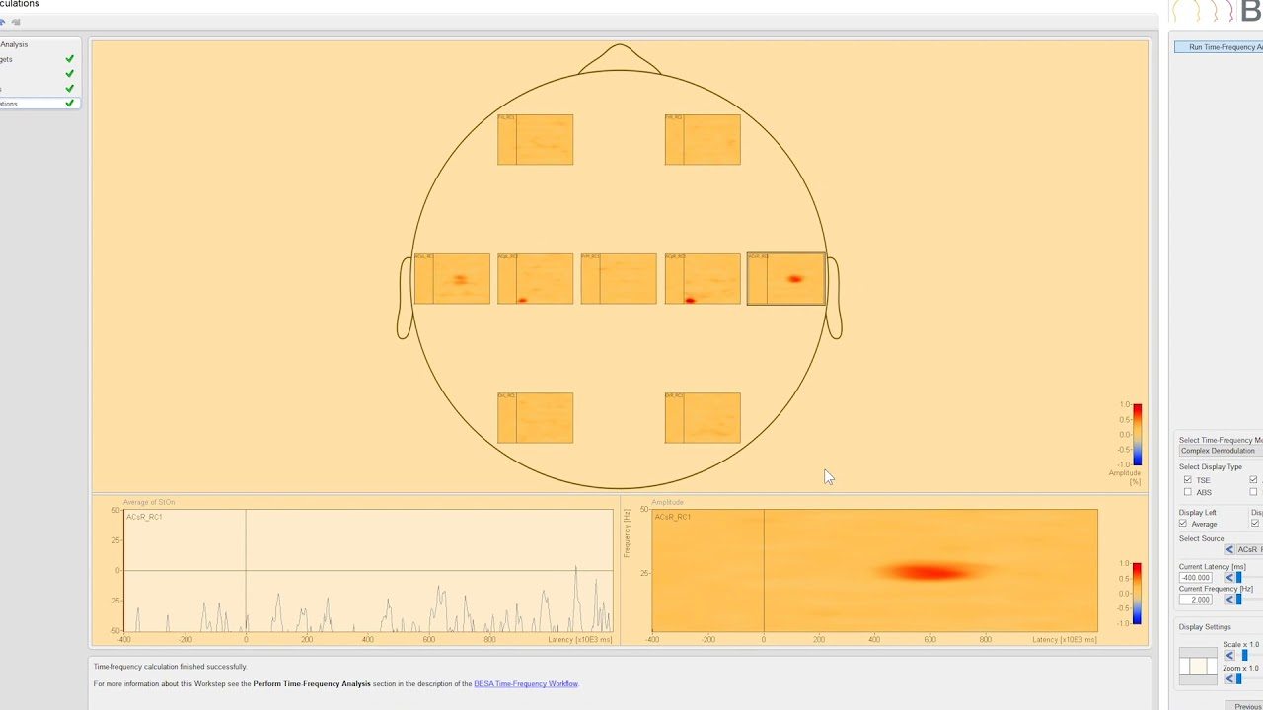This screenshot has height=710, width=1263.
Task: Click the color scale beside the bottom Amplitude plot
Action: pos(1137,594)
